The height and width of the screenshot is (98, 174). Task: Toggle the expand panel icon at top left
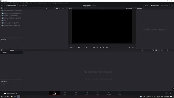point(2,5)
